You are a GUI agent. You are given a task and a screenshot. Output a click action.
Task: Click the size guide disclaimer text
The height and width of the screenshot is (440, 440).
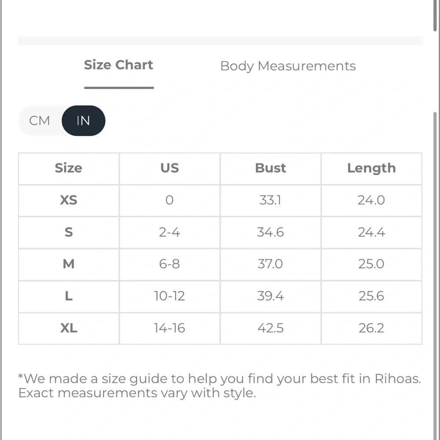(x=219, y=385)
